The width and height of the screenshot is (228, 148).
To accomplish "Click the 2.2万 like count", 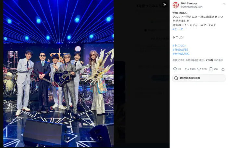I will pos(204,69).
